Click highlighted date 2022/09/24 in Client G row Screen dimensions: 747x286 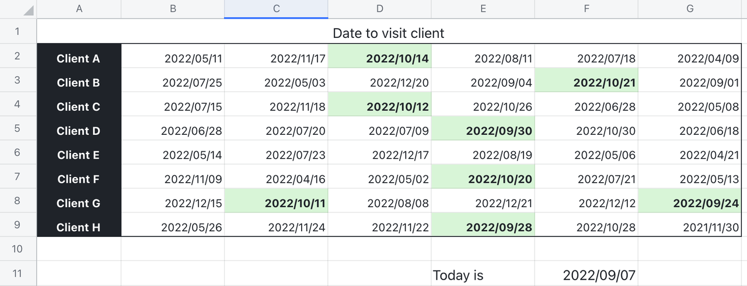click(x=690, y=203)
